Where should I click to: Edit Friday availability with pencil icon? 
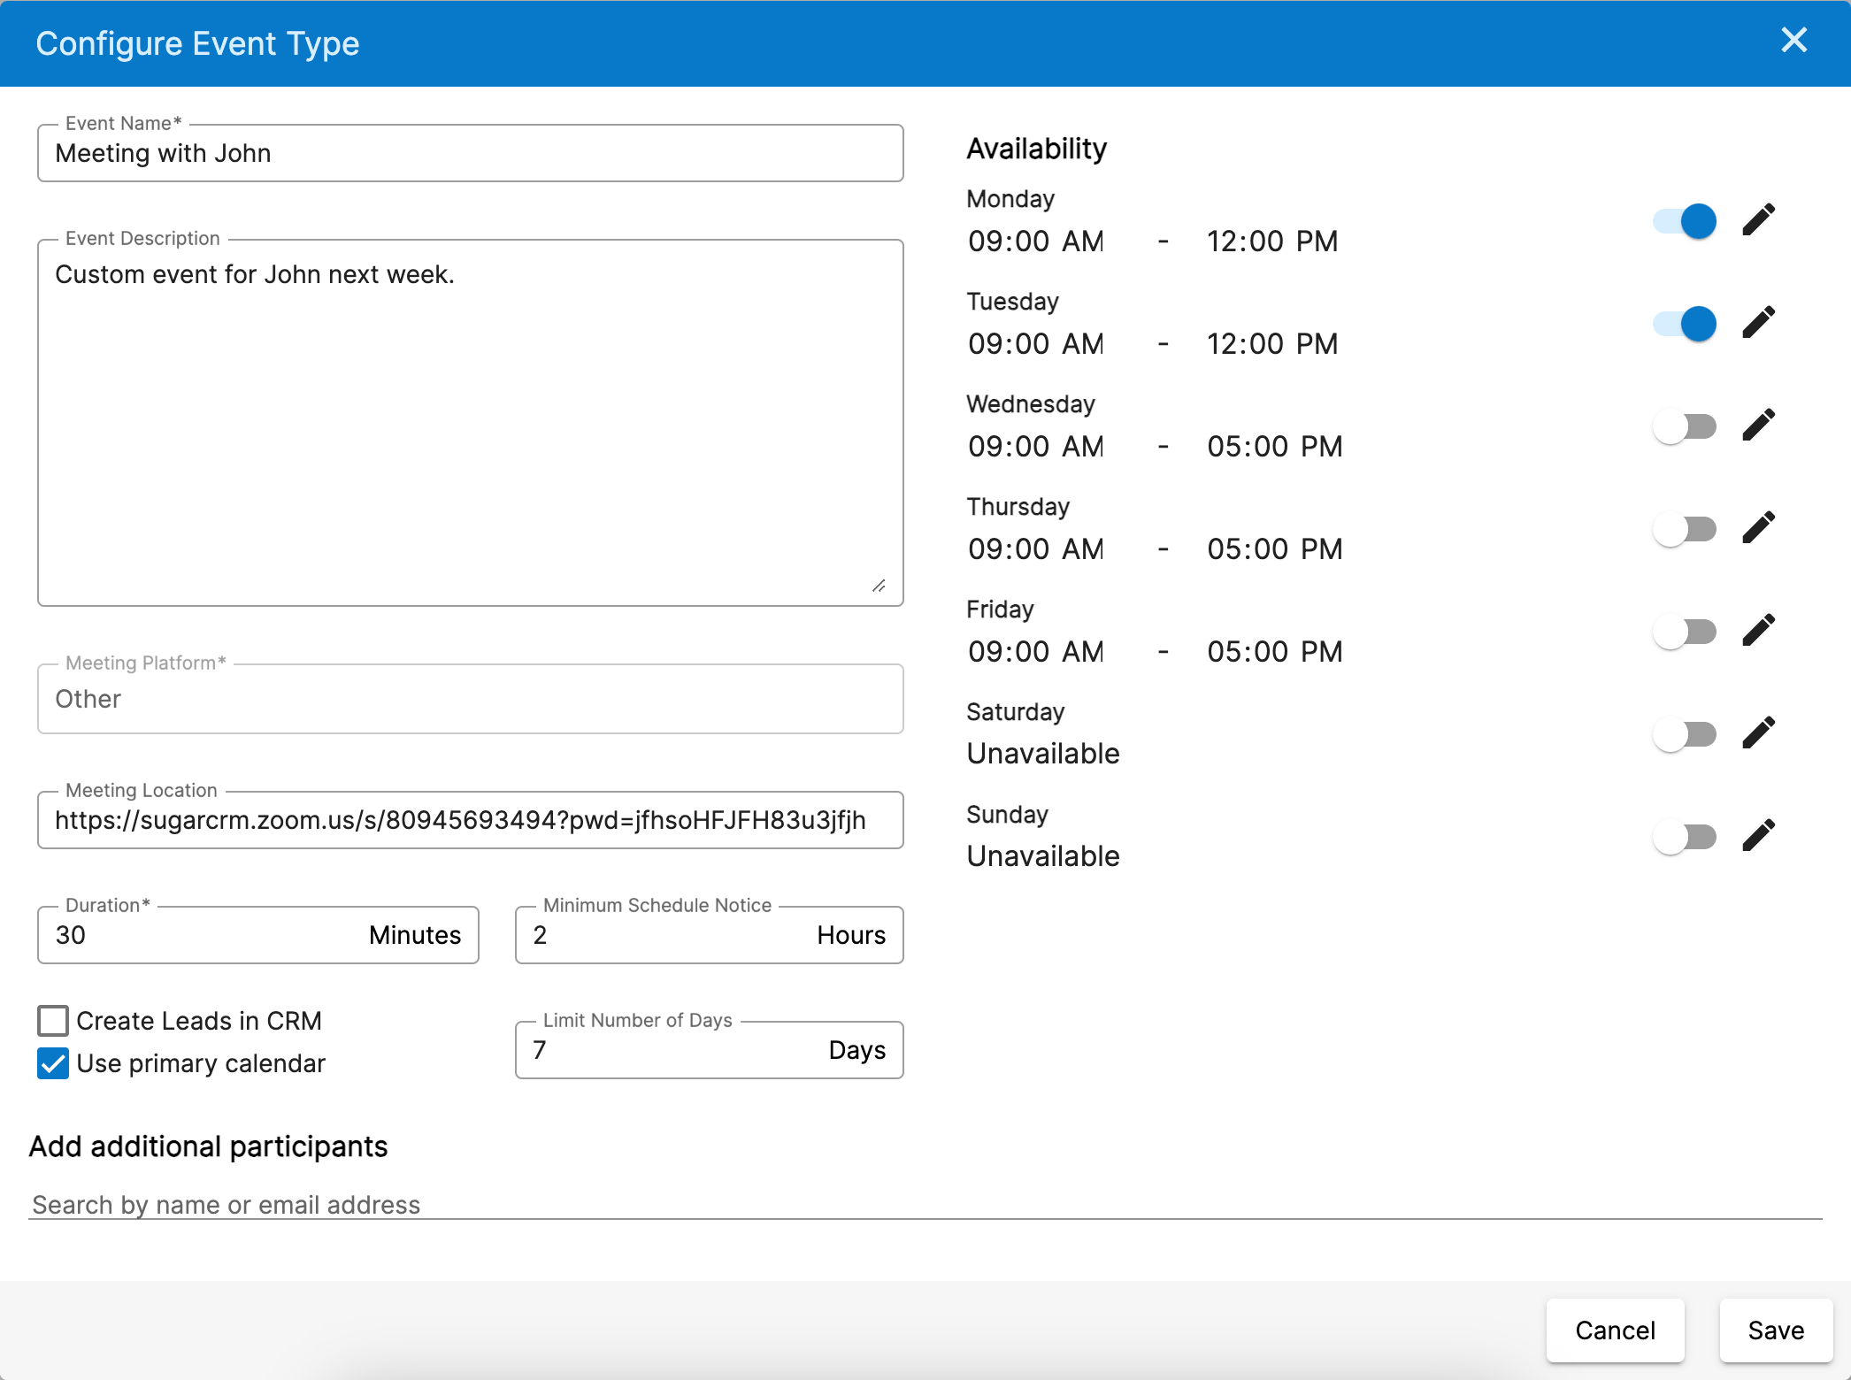(1758, 631)
